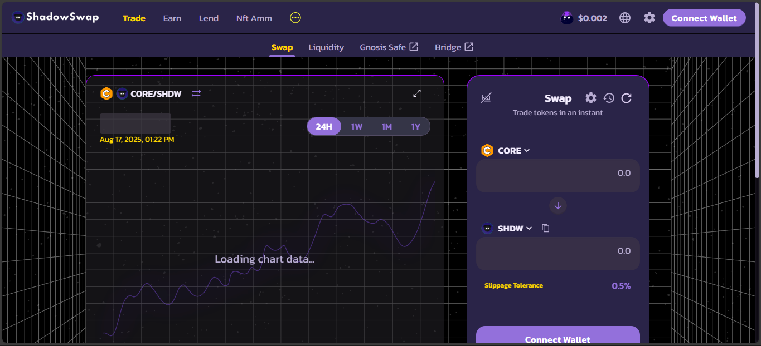
Task: Switch the chart to 1Y timeframe
Action: tap(415, 127)
